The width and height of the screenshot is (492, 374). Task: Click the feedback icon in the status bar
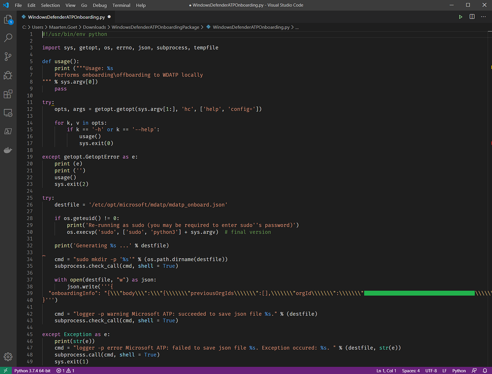coord(474,370)
